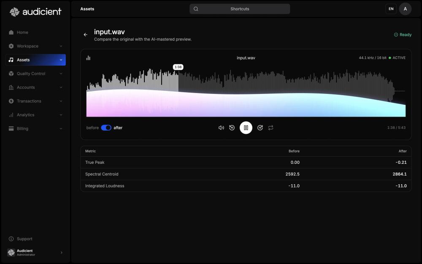Expand the Transactions chevron
Viewport: 422px width, 264px height.
tap(61, 101)
